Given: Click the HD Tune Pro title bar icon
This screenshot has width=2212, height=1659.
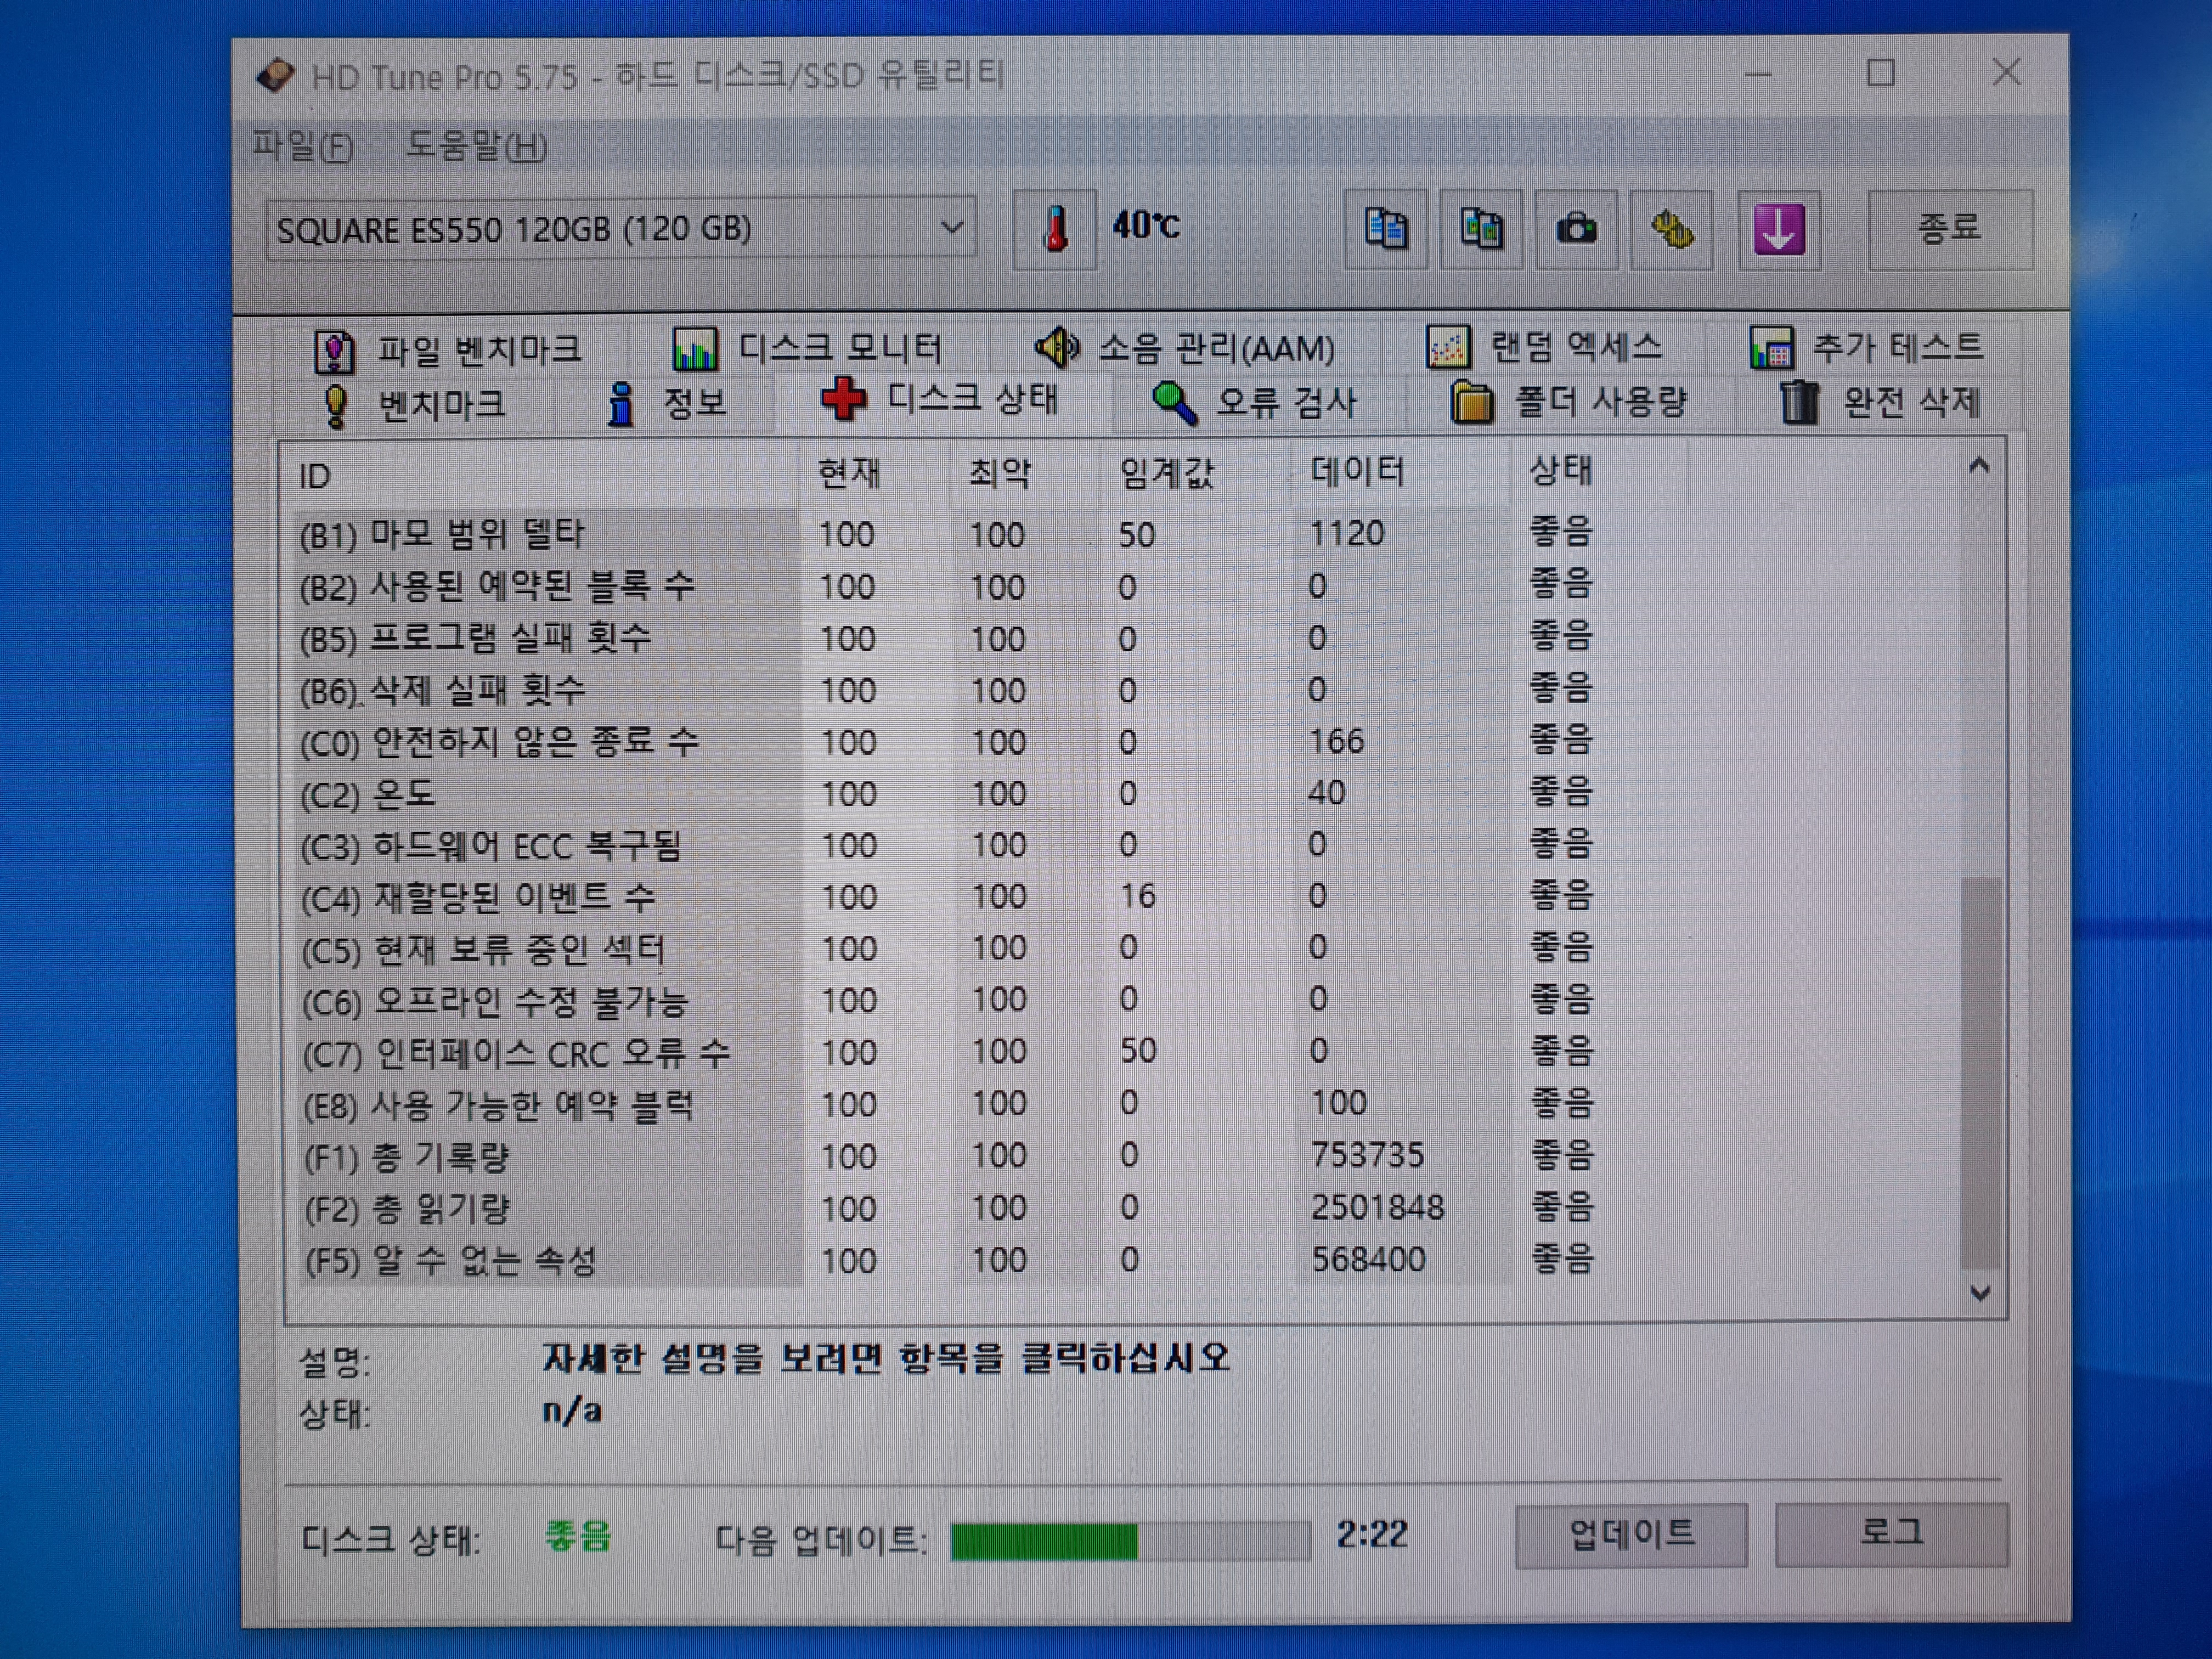Looking at the screenshot, I should (275, 75).
